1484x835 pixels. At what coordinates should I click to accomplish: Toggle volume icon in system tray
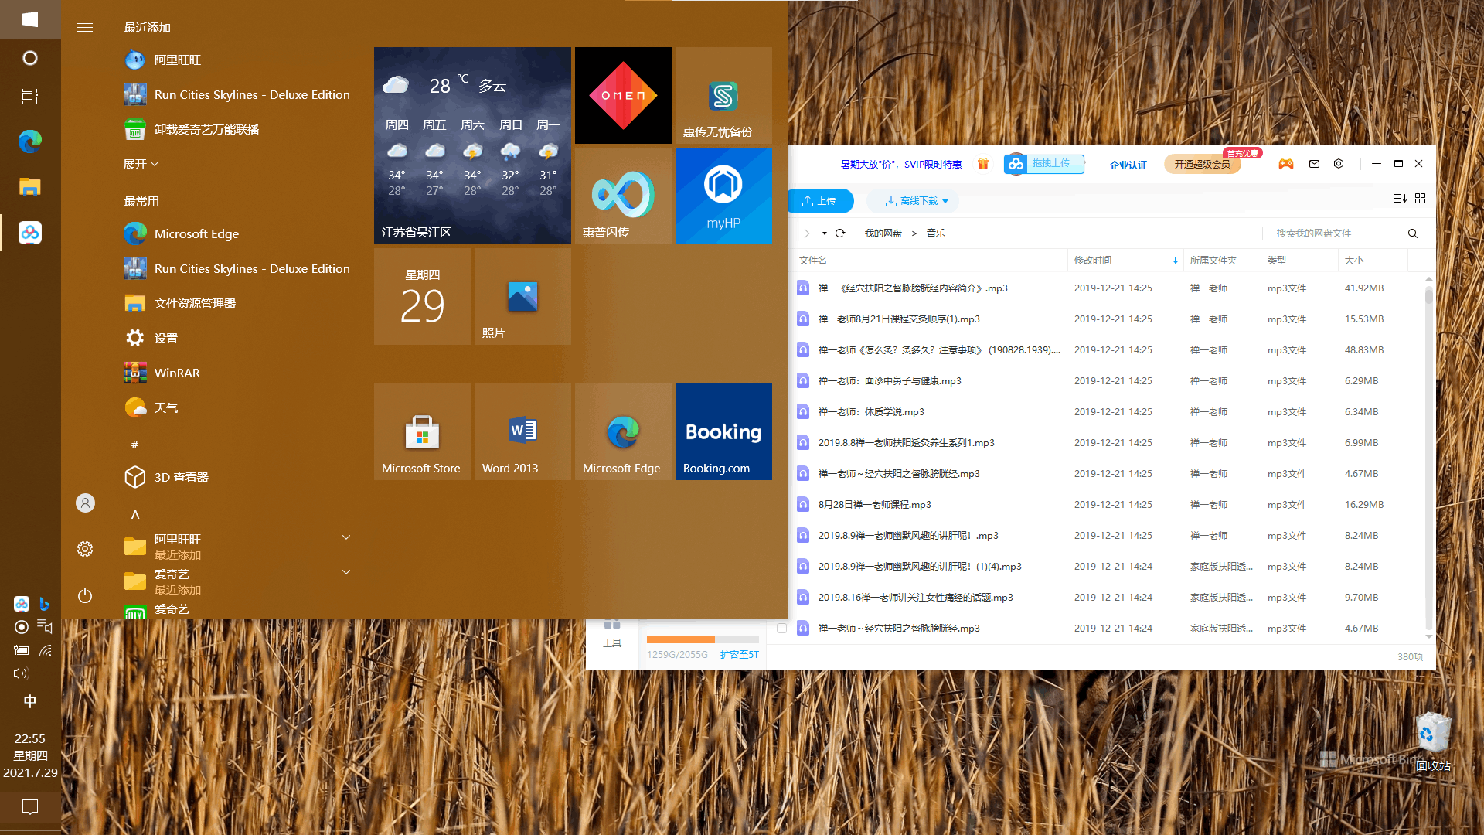pyautogui.click(x=21, y=673)
